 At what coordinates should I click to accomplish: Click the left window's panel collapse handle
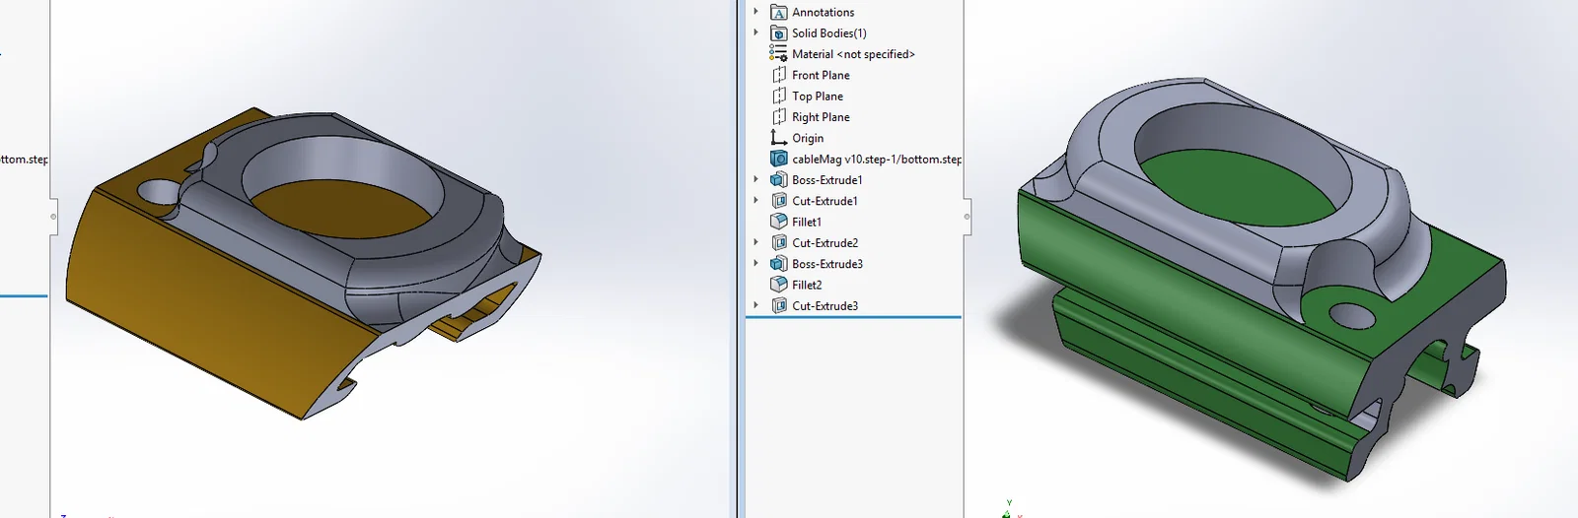coord(53,217)
